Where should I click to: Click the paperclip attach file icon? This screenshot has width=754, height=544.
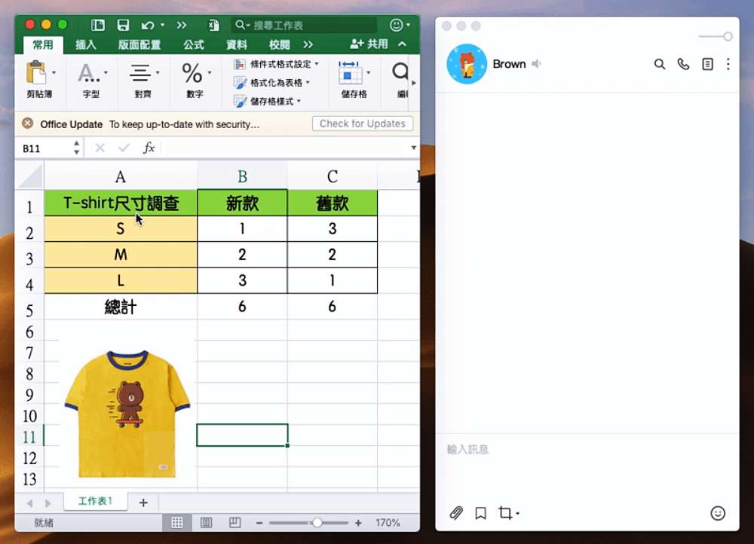[x=456, y=513]
